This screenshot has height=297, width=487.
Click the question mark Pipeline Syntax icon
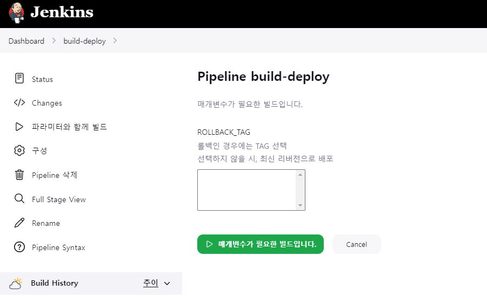click(19, 247)
